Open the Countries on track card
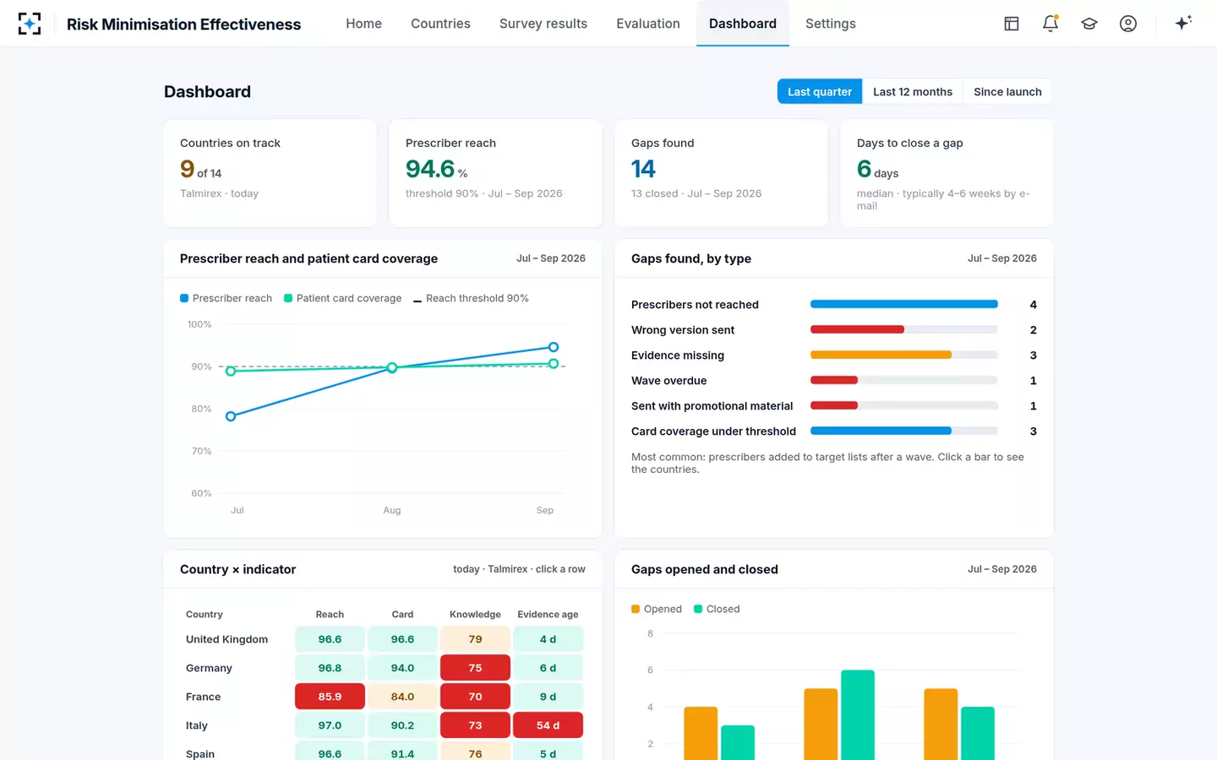Viewport: 1217px width, 760px height. (x=270, y=173)
